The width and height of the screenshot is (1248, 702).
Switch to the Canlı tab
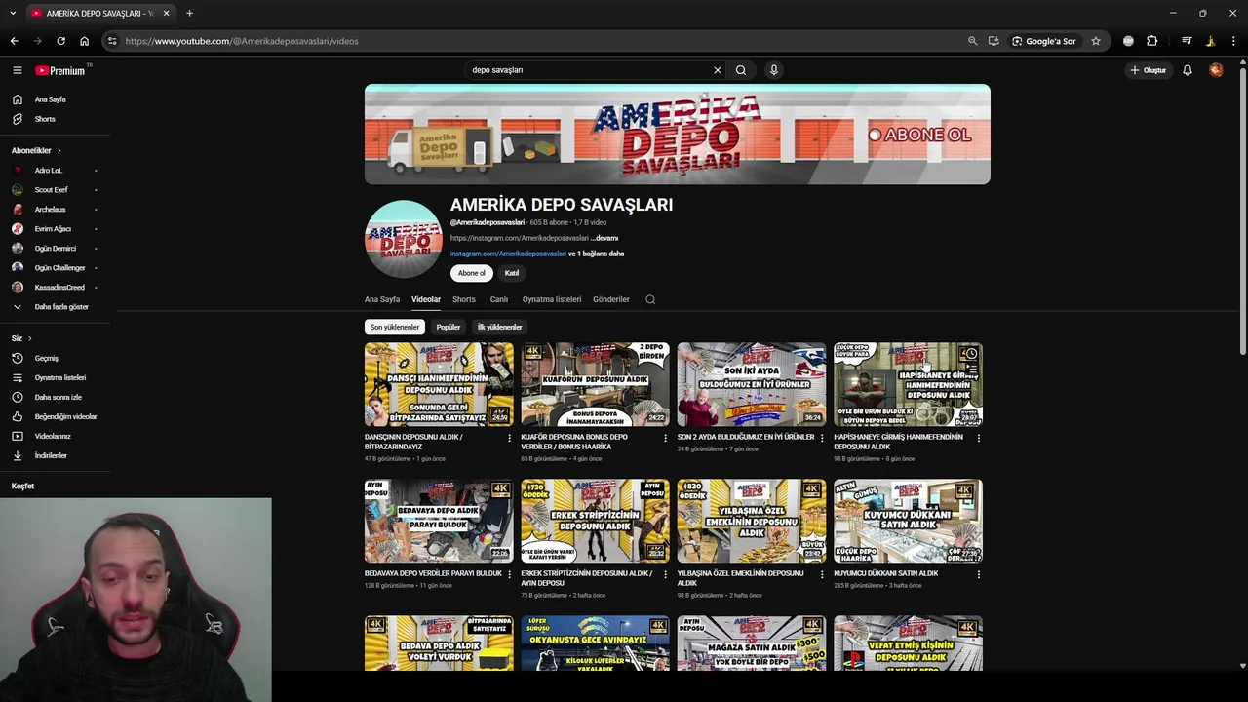(x=499, y=299)
